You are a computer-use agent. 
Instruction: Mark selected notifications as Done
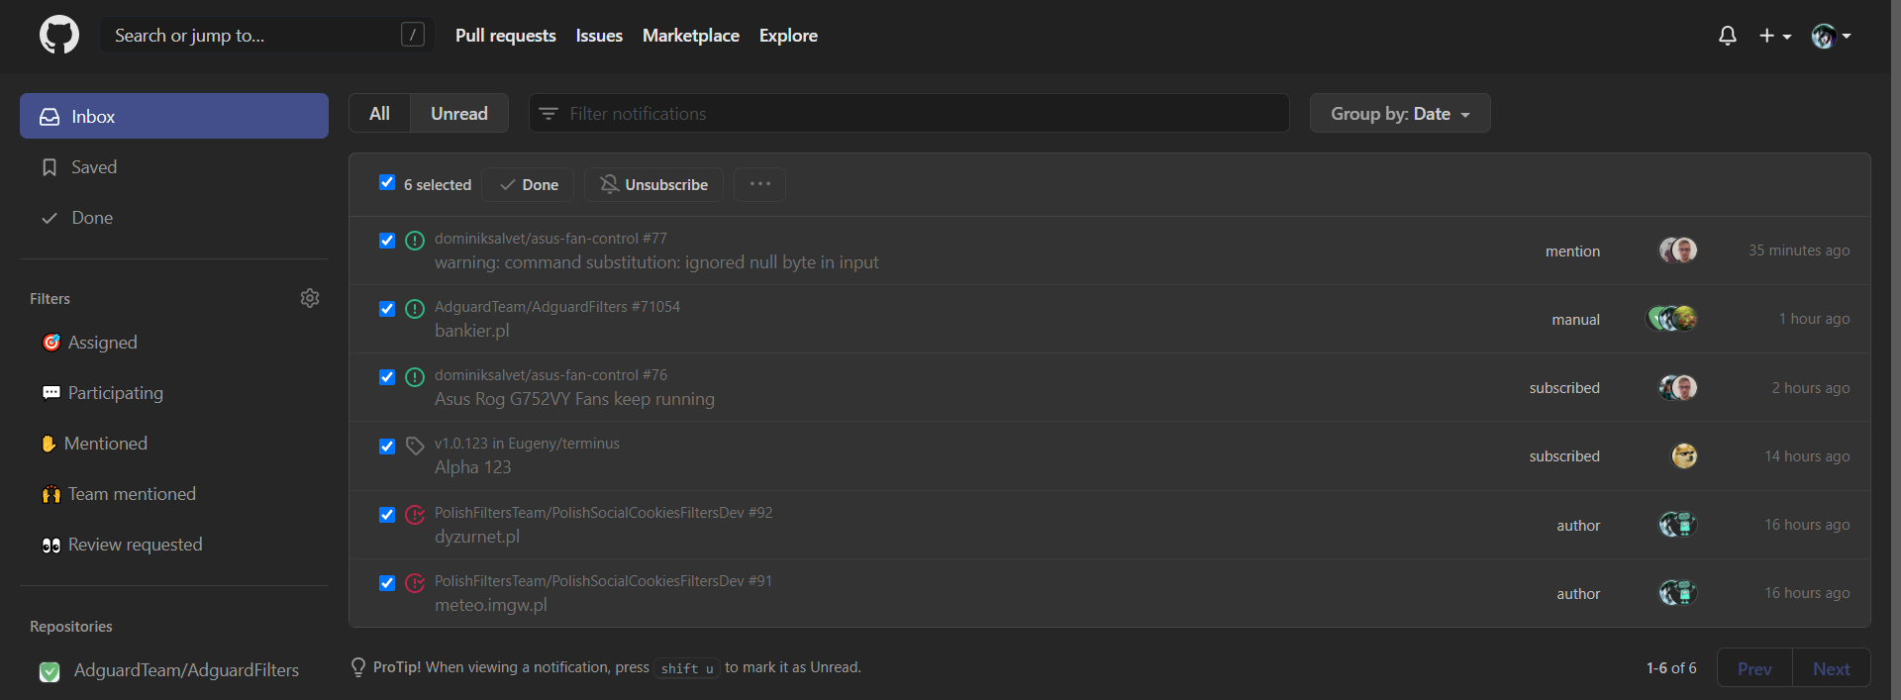pos(530,184)
